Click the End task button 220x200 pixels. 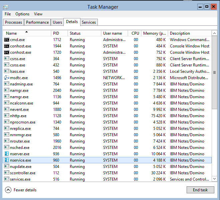(x=200, y=190)
